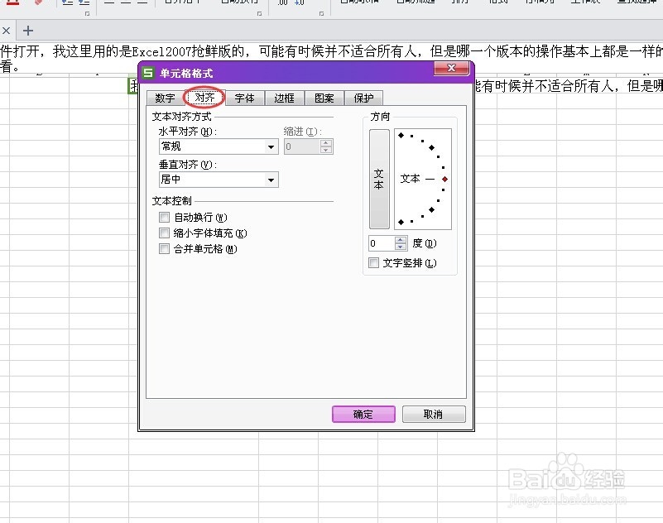
Task: Click the 确定 button
Action: 363,414
